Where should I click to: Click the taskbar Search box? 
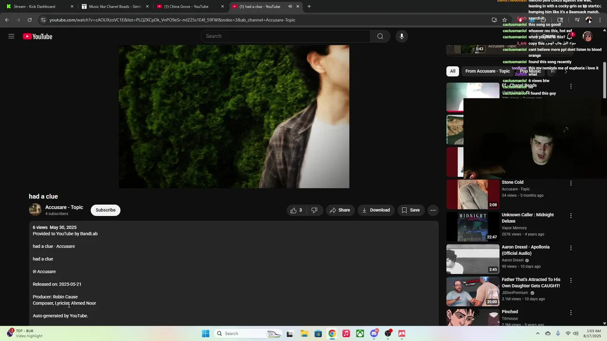coord(248,333)
